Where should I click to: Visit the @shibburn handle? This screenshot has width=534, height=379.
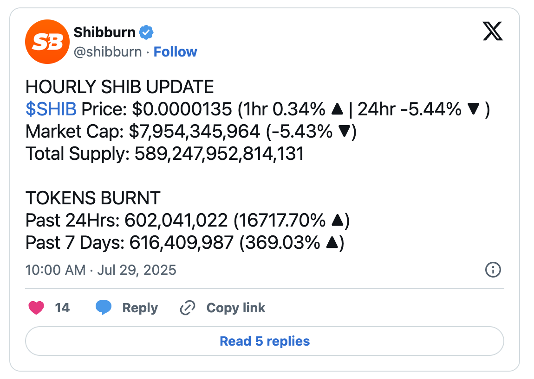click(x=108, y=52)
